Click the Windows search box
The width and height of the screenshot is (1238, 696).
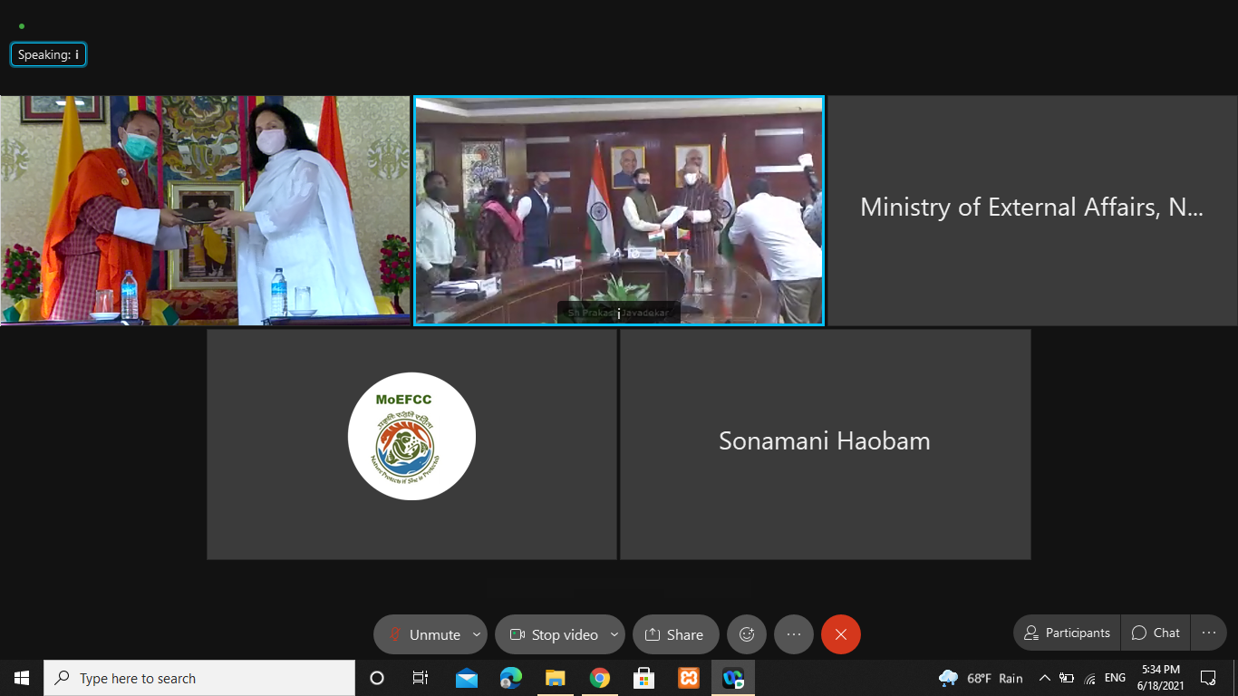(x=199, y=678)
